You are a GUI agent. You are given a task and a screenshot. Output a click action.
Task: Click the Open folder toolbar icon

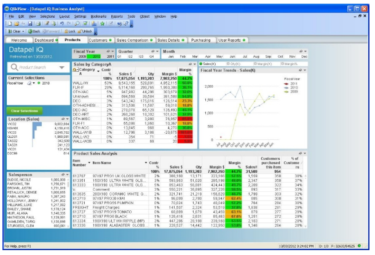[x=17, y=24]
